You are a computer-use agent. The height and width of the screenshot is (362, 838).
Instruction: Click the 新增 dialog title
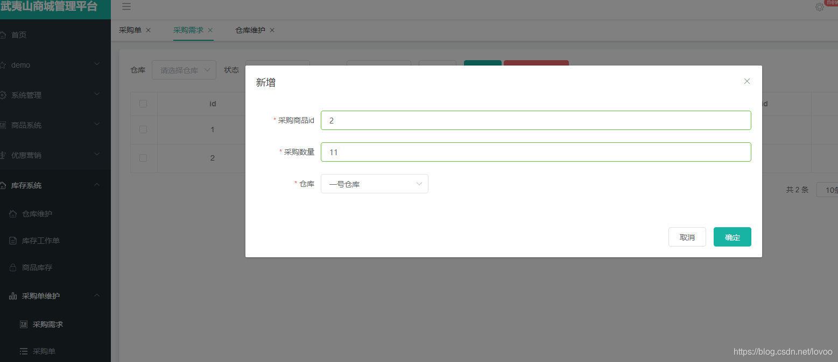tap(266, 82)
